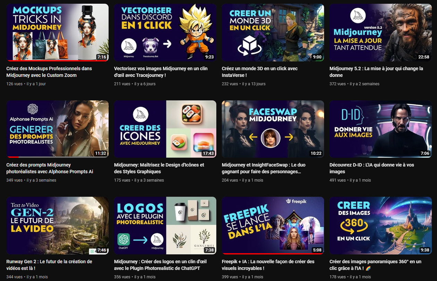Open the Creer un monde 3D thumbnail

pos(273,33)
